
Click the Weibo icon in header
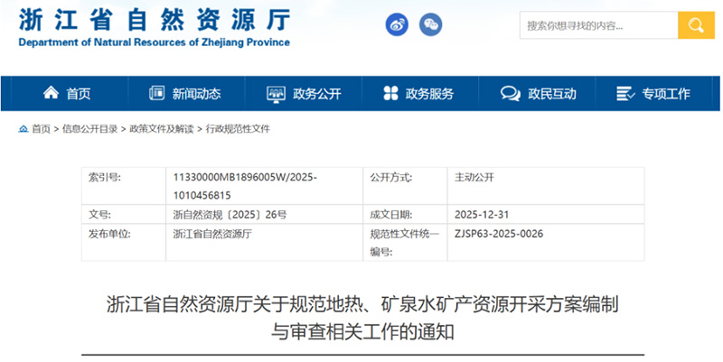pyautogui.click(x=398, y=25)
